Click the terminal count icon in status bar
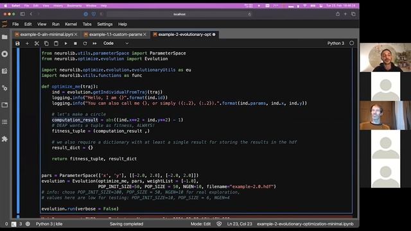411x231 pixels. click(x=13, y=224)
